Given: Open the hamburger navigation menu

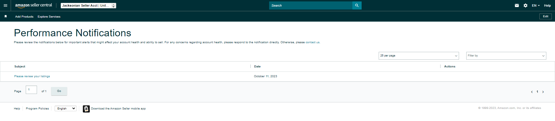Looking at the screenshot, I should coord(5,5).
